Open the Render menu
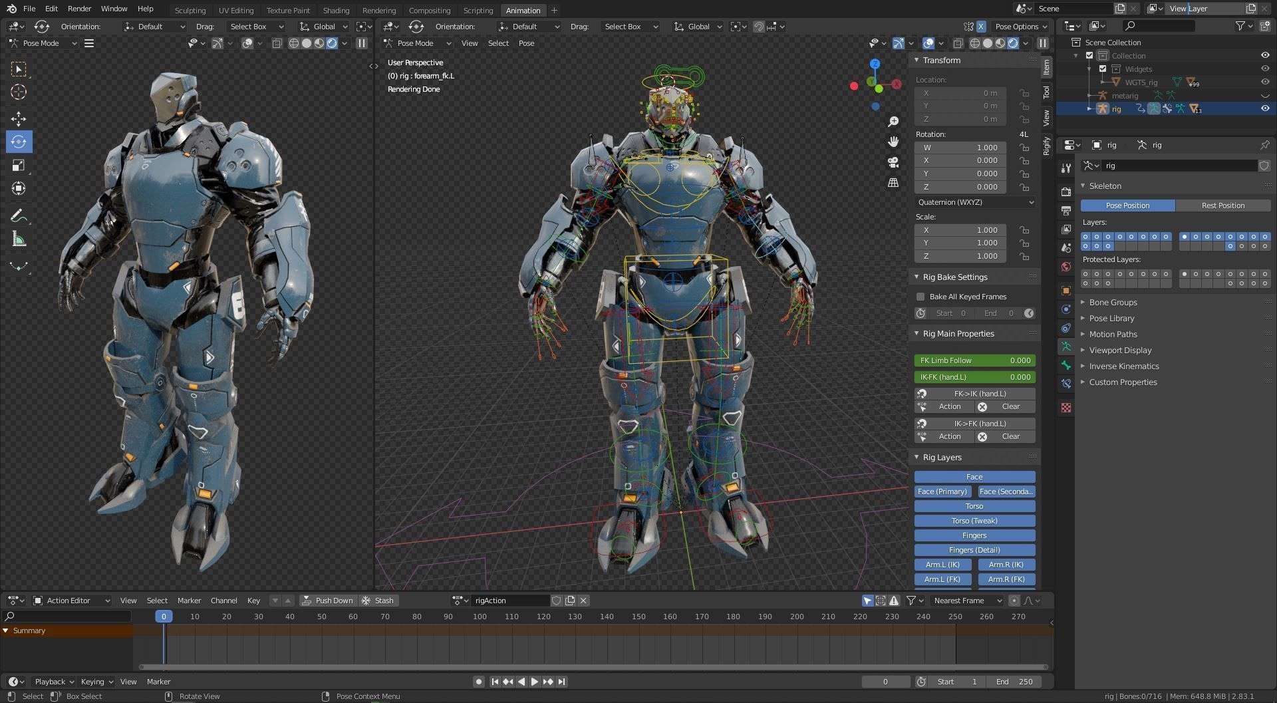1277x703 pixels. pyautogui.click(x=79, y=9)
